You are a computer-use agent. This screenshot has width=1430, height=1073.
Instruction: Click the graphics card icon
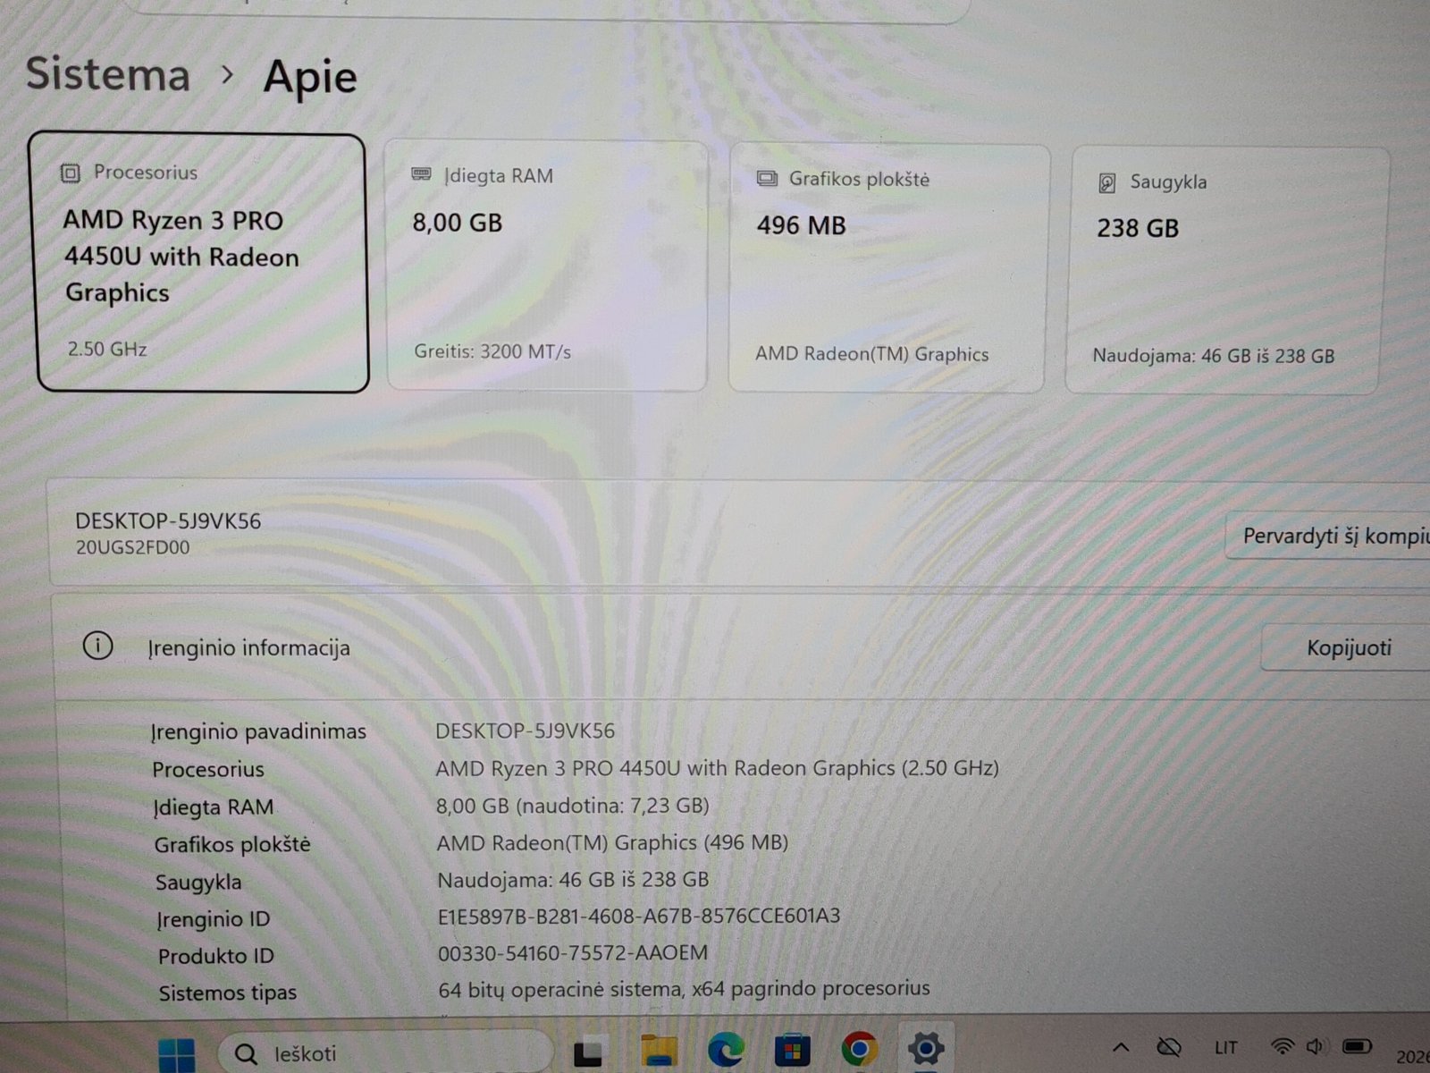click(x=767, y=178)
